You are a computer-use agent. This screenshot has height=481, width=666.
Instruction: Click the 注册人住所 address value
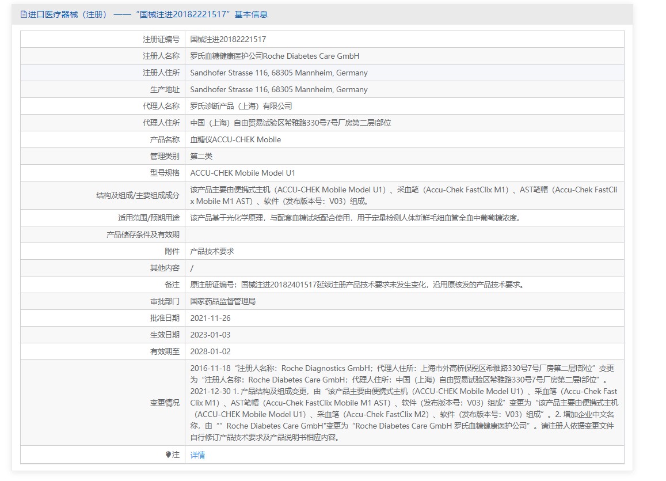click(x=279, y=73)
